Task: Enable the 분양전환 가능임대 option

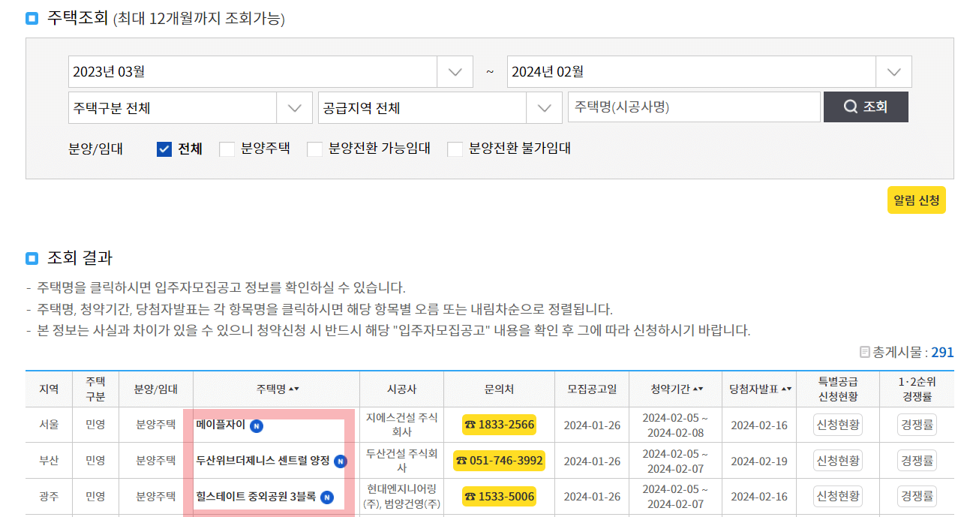Action: coord(315,148)
